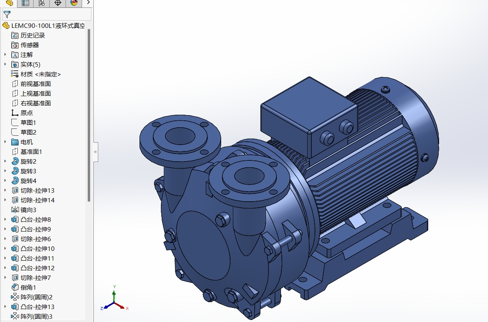Click the 旋转2 revolve icon

(x=15, y=161)
